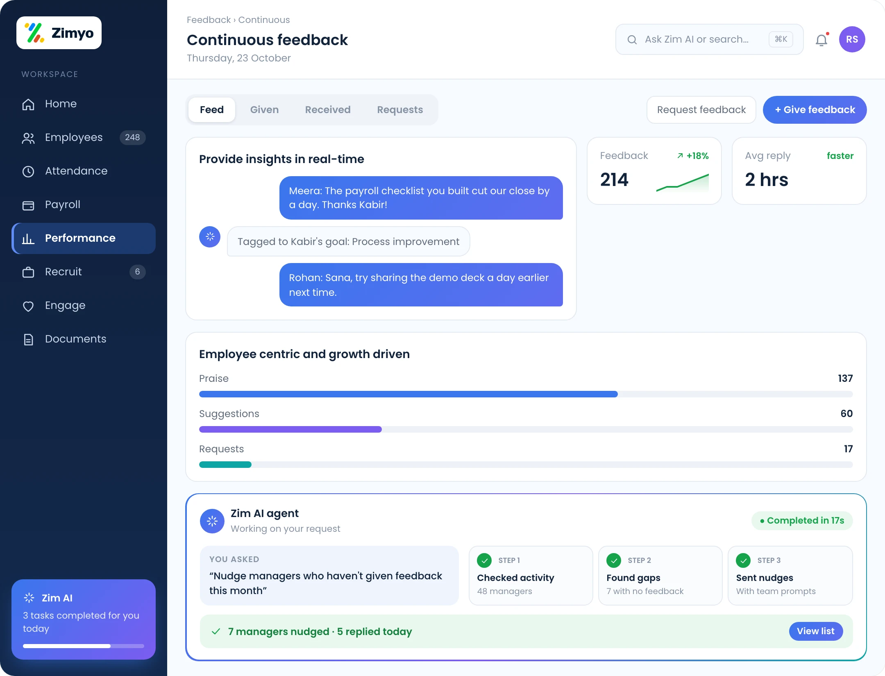
Task: Click the ⌘K shortcut badge
Action: (781, 39)
